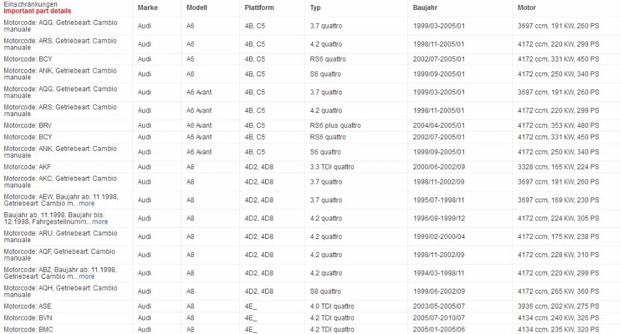Screen dimensions: 621x334
Task: Click the 'RS6 plus quattro' type cell
Action: tap(335, 125)
